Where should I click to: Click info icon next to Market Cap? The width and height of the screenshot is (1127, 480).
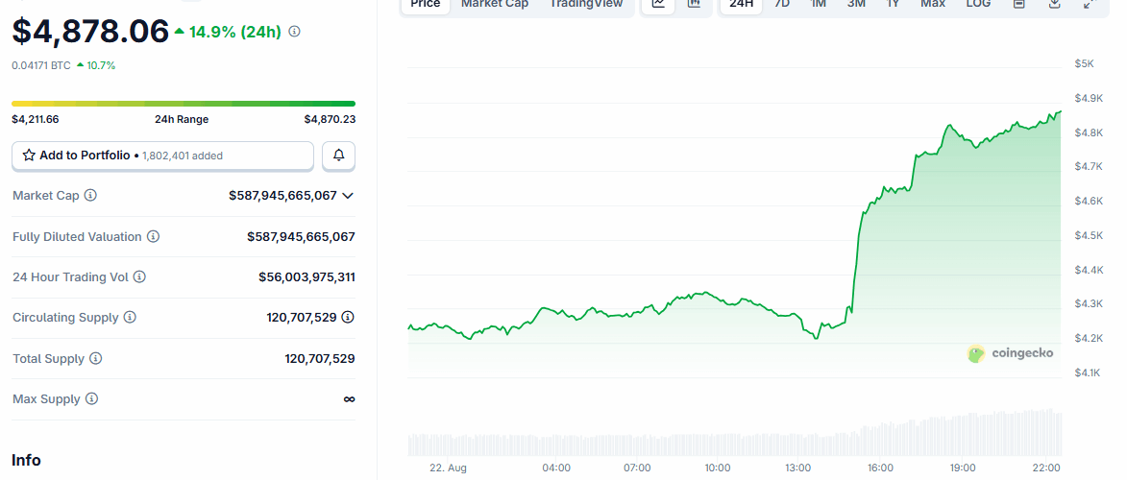tap(90, 196)
